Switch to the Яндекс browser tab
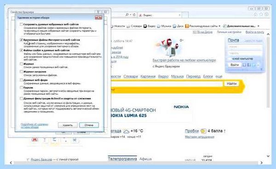This screenshot has height=169, width=276. pyautogui.click(x=160, y=15)
